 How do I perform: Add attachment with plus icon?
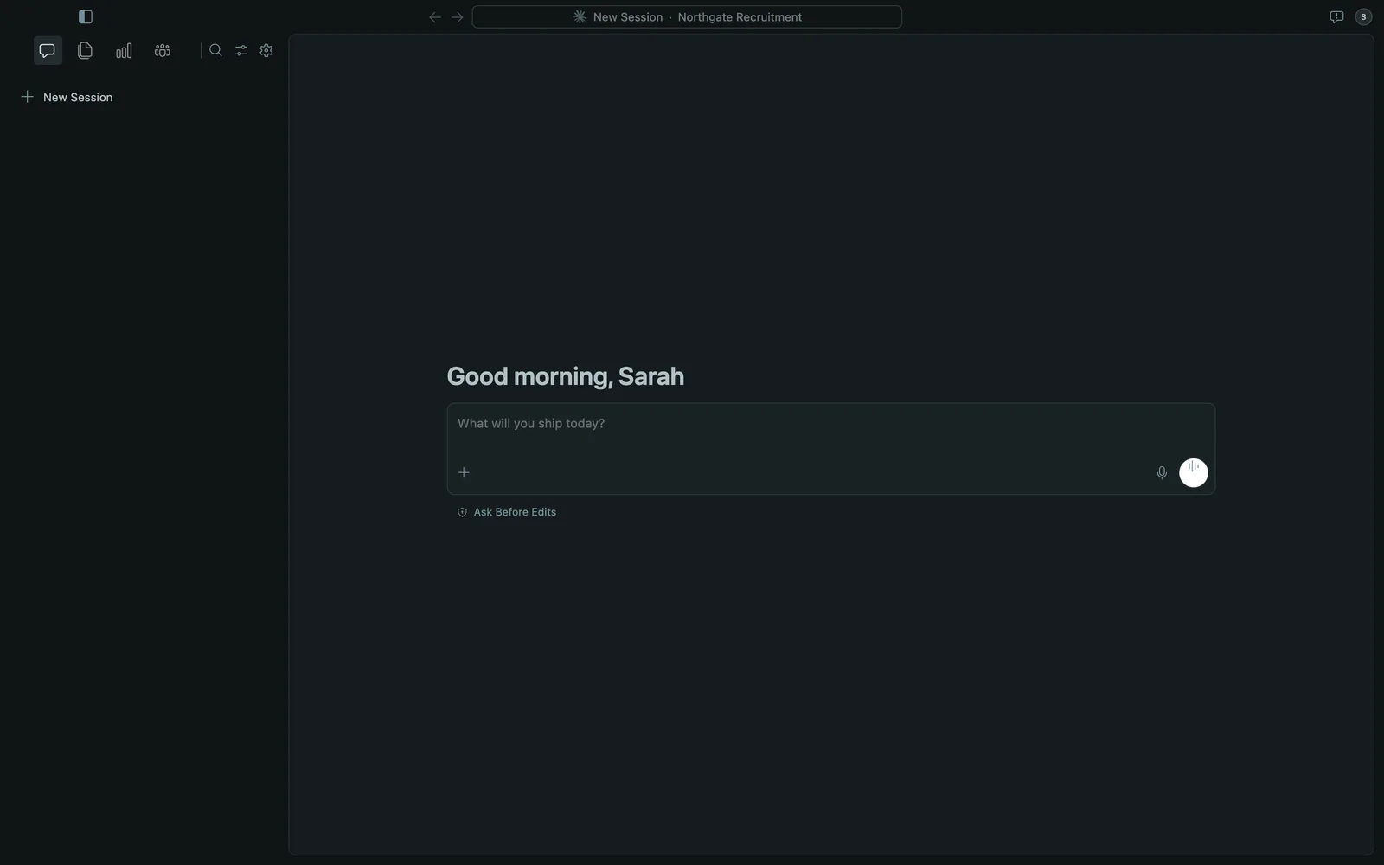click(x=464, y=472)
